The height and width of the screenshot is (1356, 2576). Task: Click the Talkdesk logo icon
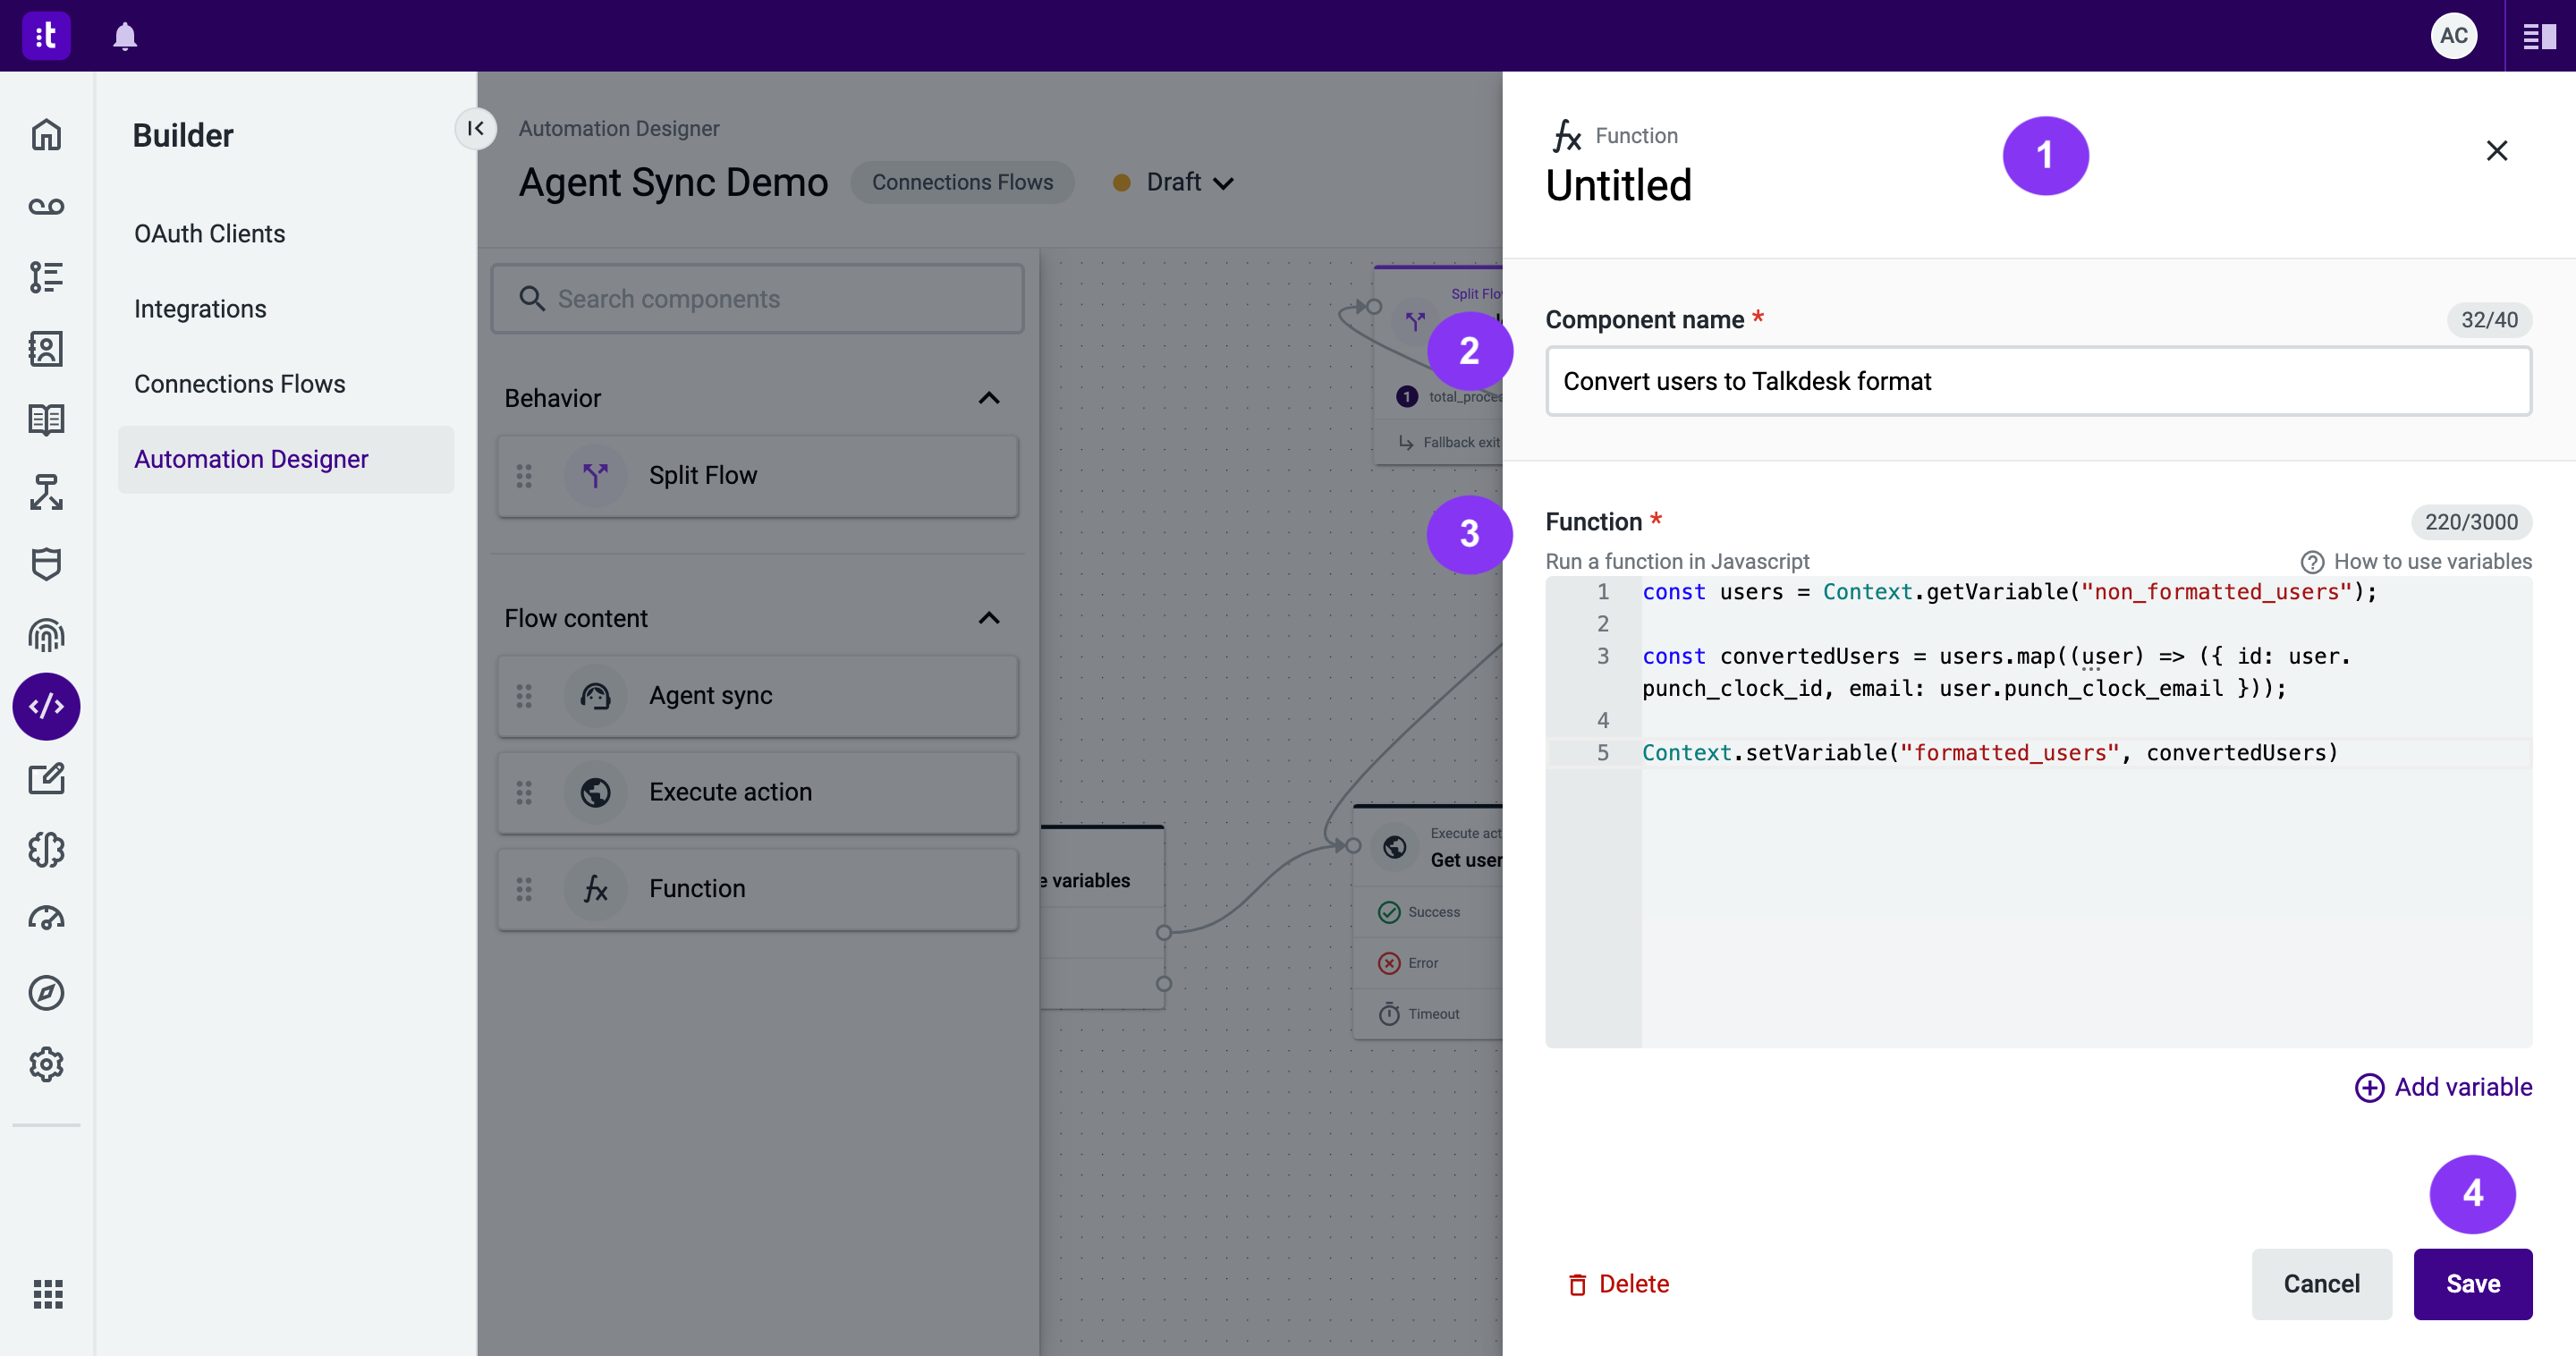click(x=46, y=36)
